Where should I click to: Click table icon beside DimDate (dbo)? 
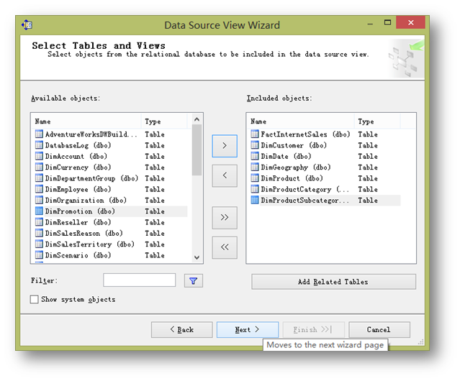pyautogui.click(x=255, y=156)
